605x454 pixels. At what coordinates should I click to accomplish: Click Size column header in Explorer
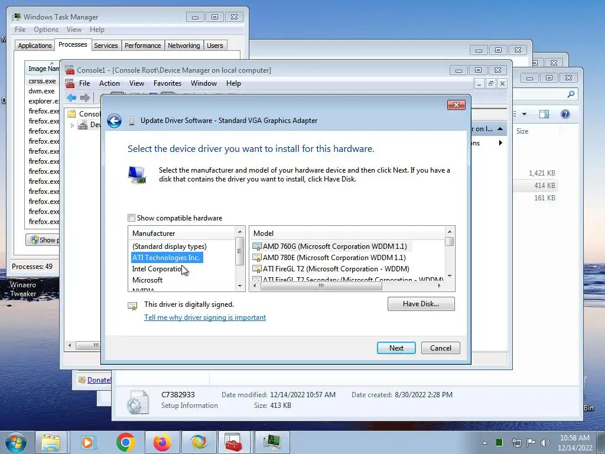pyautogui.click(x=522, y=131)
